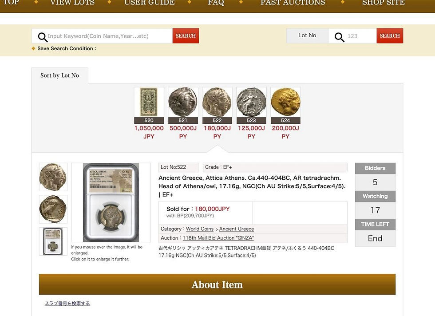Go to the USER GUIDE page
Screen dimensions: 435x316
150,3
